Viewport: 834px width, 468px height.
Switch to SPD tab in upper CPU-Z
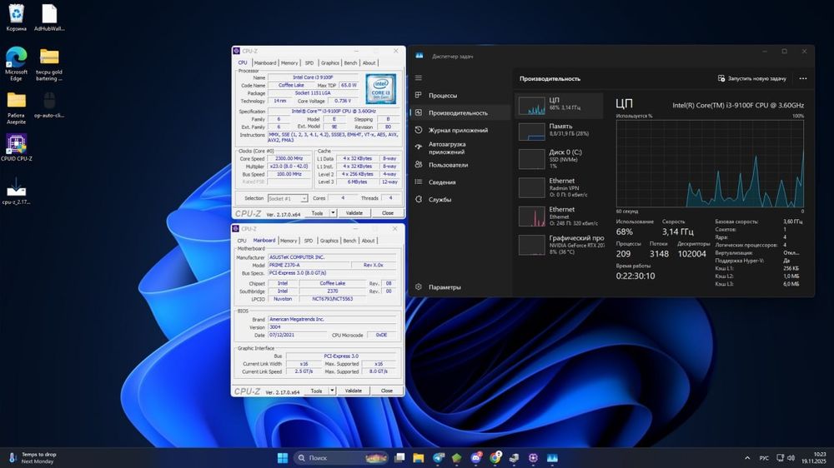click(309, 62)
